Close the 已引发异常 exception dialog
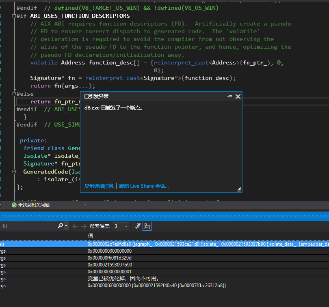Screen dimensions: 329x307 click(x=238, y=97)
